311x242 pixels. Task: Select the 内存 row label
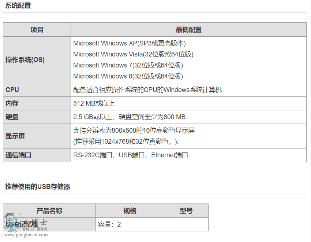pos(12,103)
